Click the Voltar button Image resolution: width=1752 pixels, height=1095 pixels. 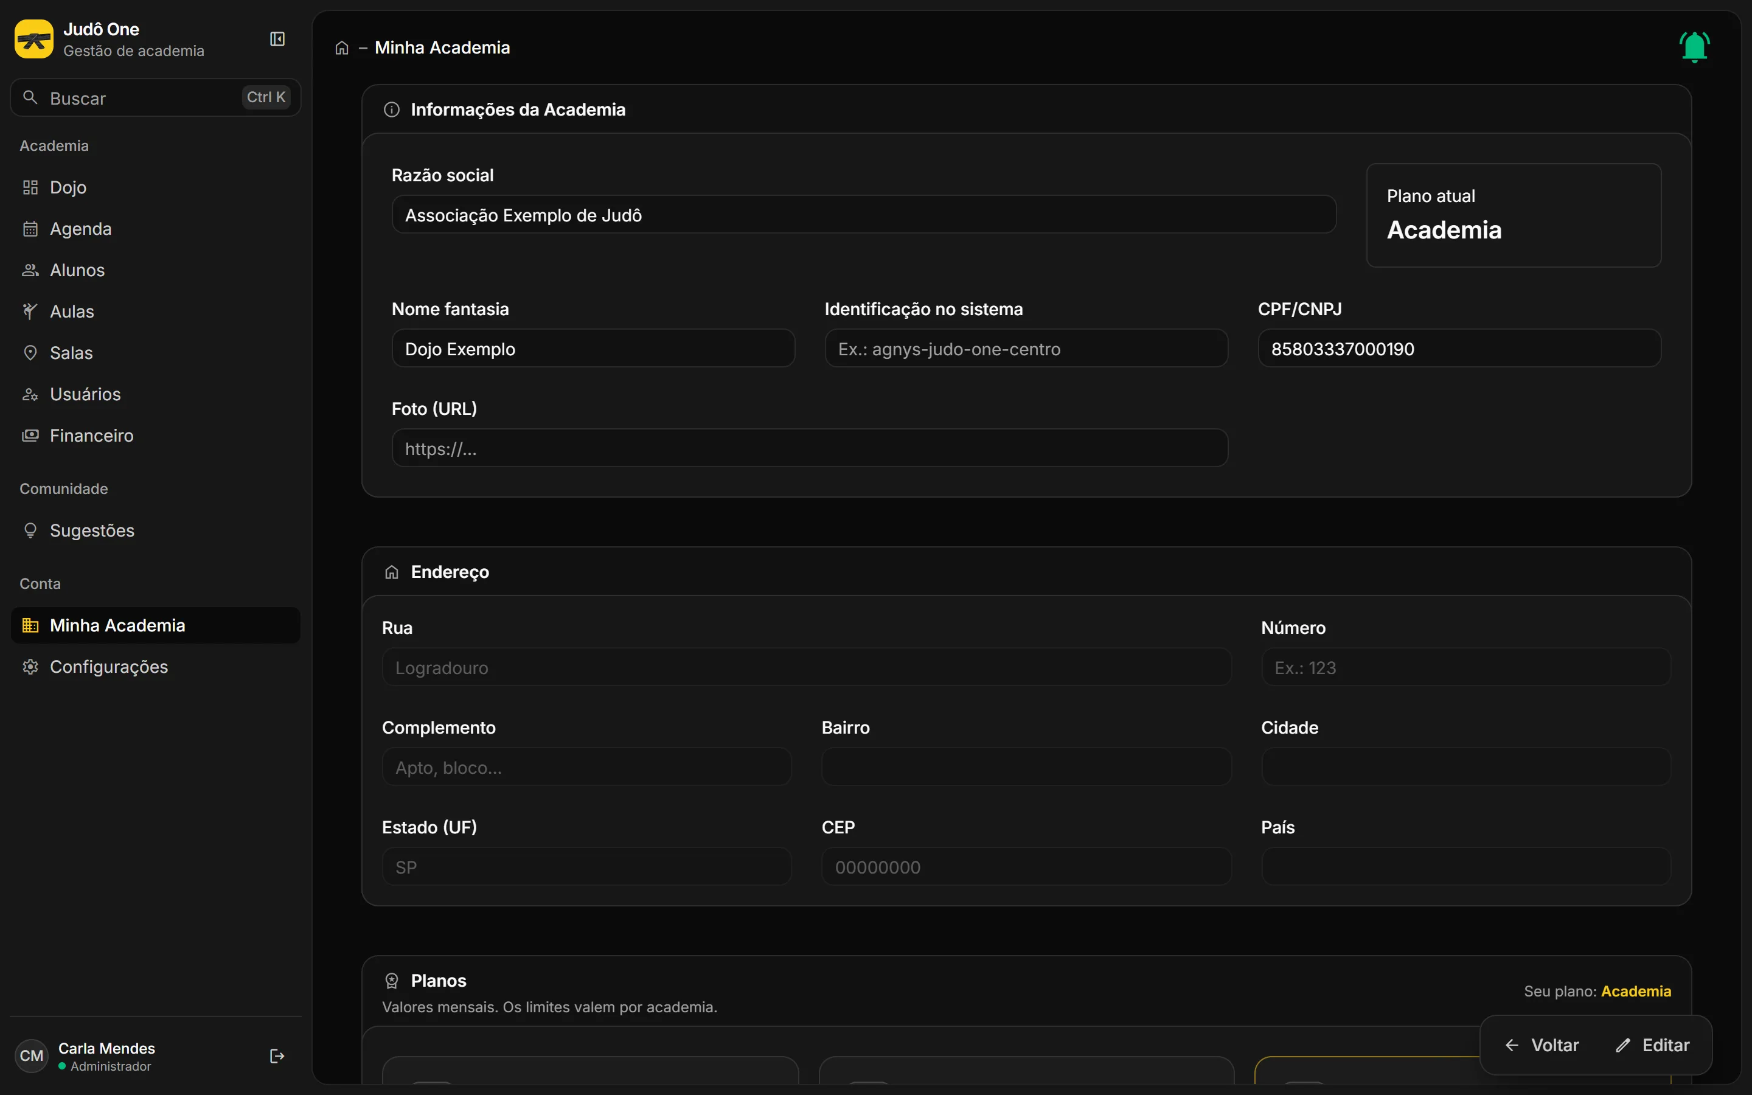1542,1045
